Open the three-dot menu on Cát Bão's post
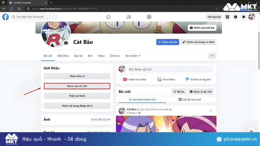The image size is (260, 146). coord(211,111)
